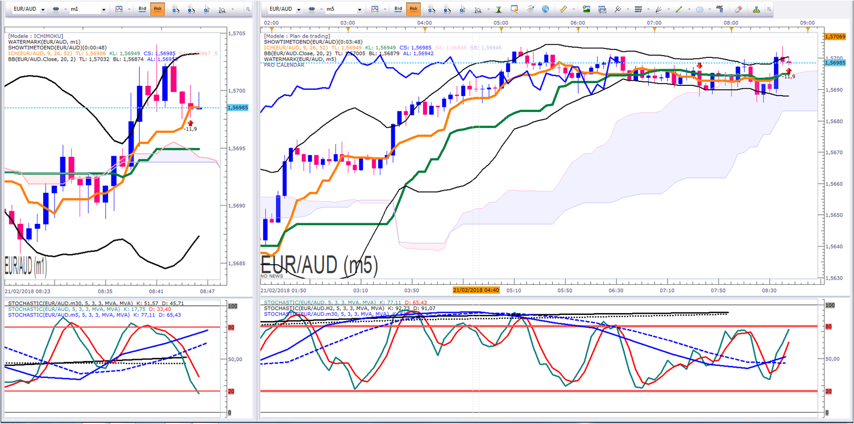The image size is (854, 424).
Task: Select the fan lines drawing tool
Action: (659, 9)
